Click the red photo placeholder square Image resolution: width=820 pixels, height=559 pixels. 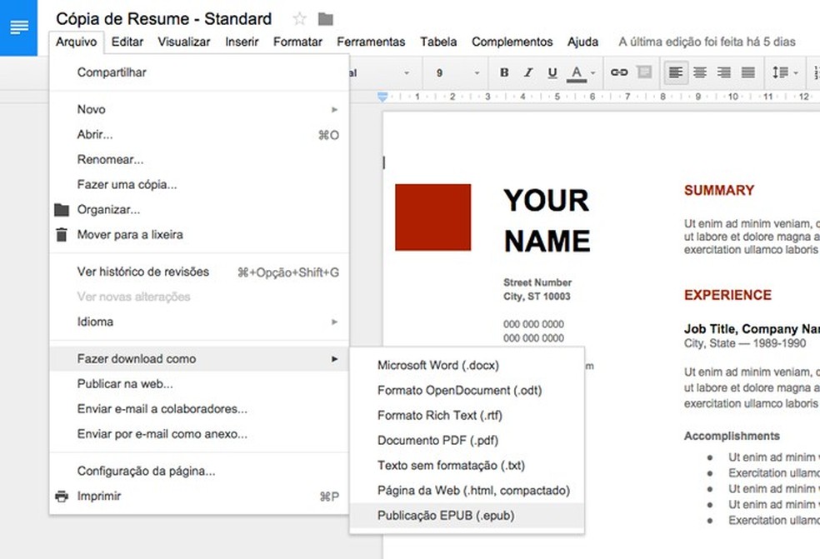click(432, 217)
